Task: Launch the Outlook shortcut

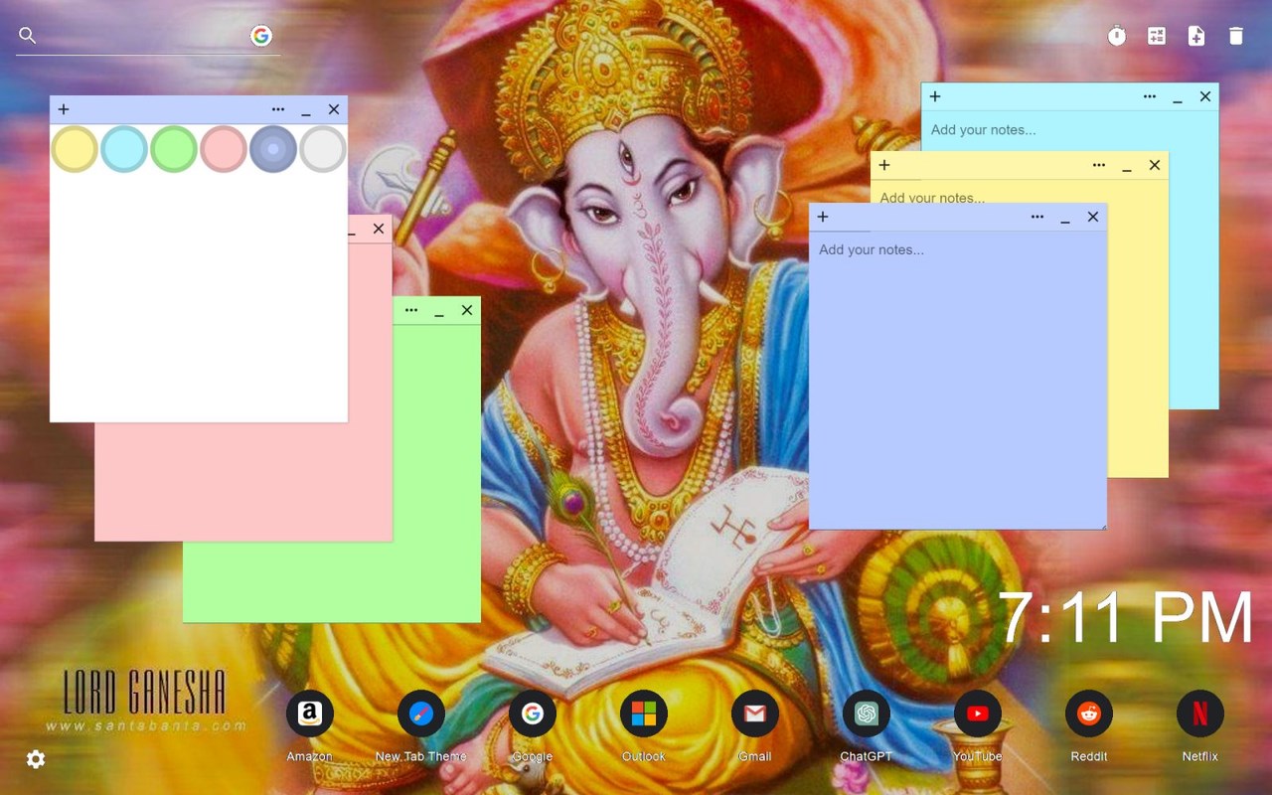Action: point(644,714)
